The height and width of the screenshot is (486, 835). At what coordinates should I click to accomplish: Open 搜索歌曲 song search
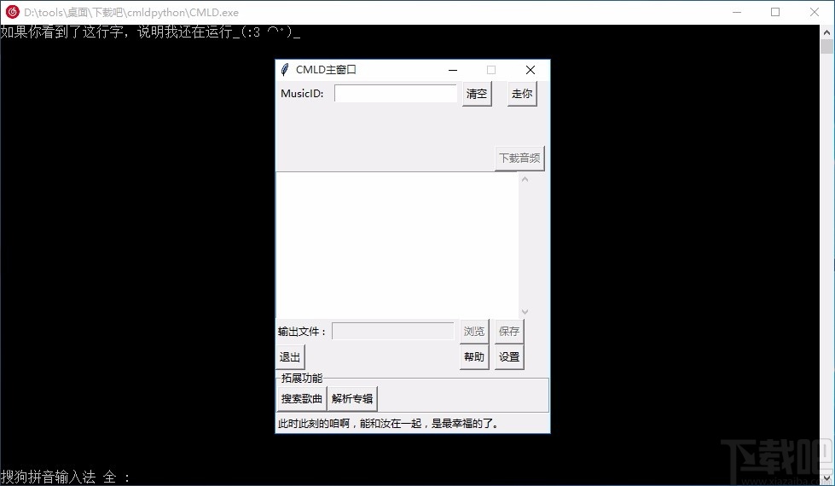pyautogui.click(x=301, y=399)
